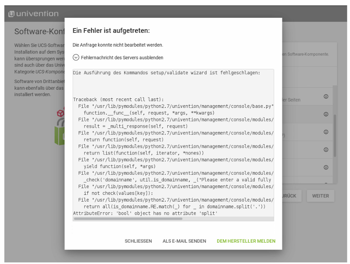Click the AttributeError line in the traceback
Image resolution: width=350 pixels, height=264 pixels.
(145, 213)
